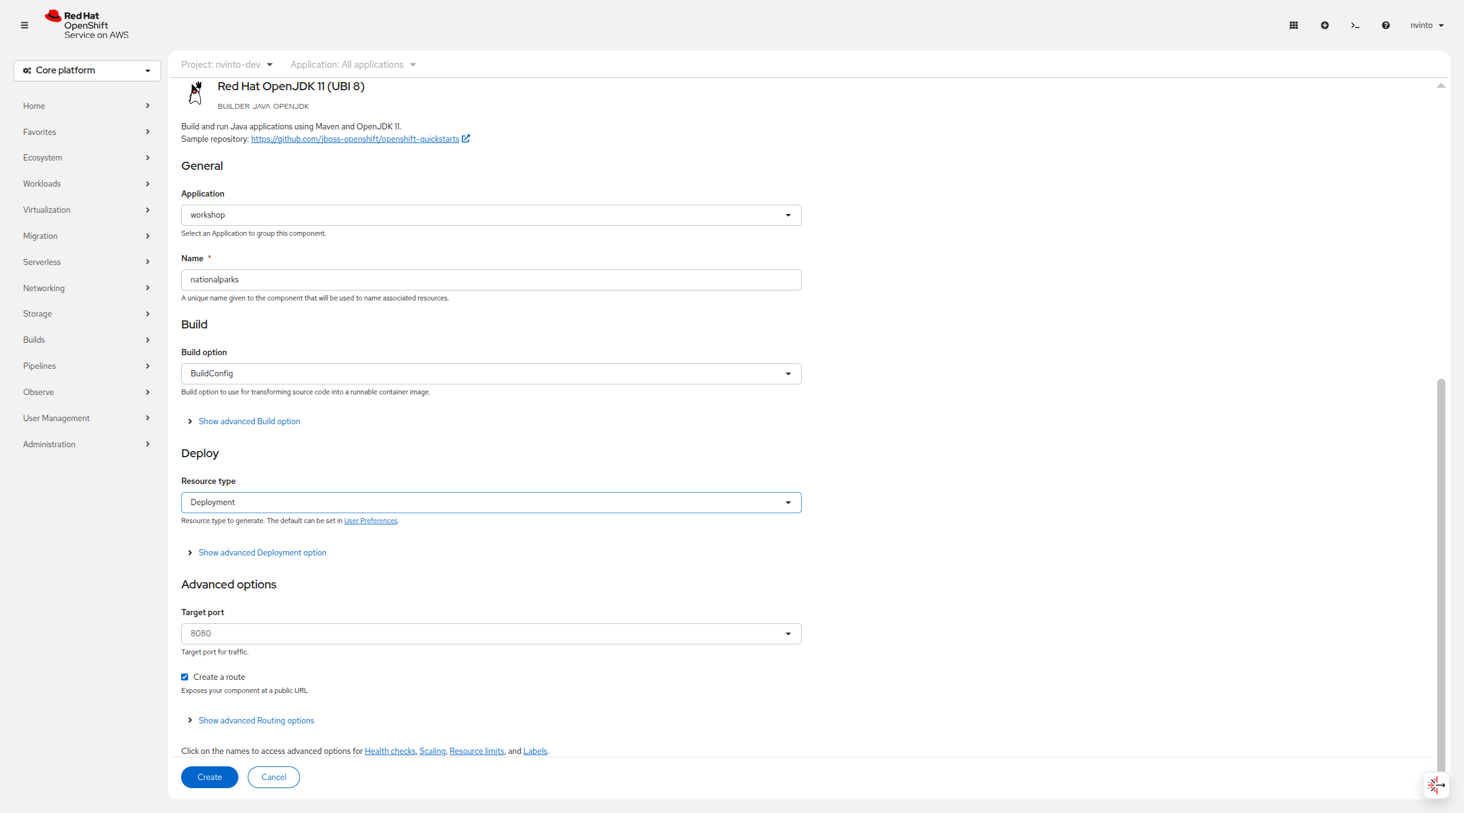Click the Red Hat OpenShift logo

(87, 25)
